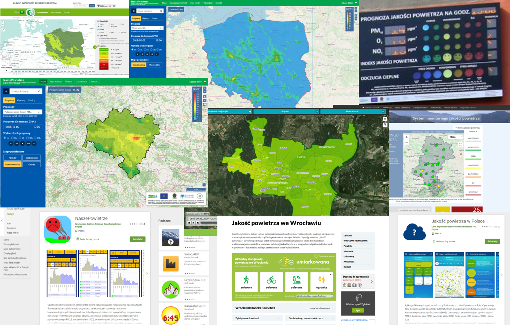Open help icon beside the PM10 map label
Image resolution: width=510 pixels, height=325 pixels.
pyautogui.click(x=78, y=90)
